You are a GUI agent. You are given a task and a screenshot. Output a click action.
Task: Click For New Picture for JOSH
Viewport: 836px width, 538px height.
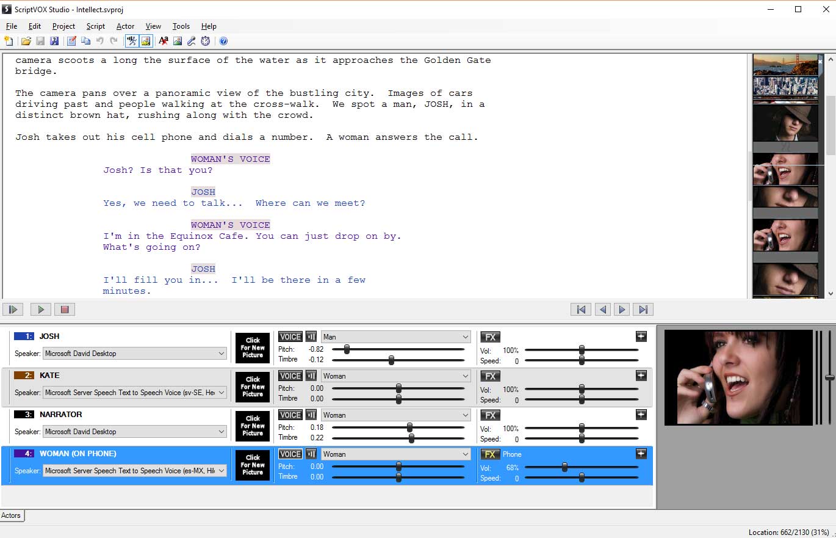[x=252, y=347]
